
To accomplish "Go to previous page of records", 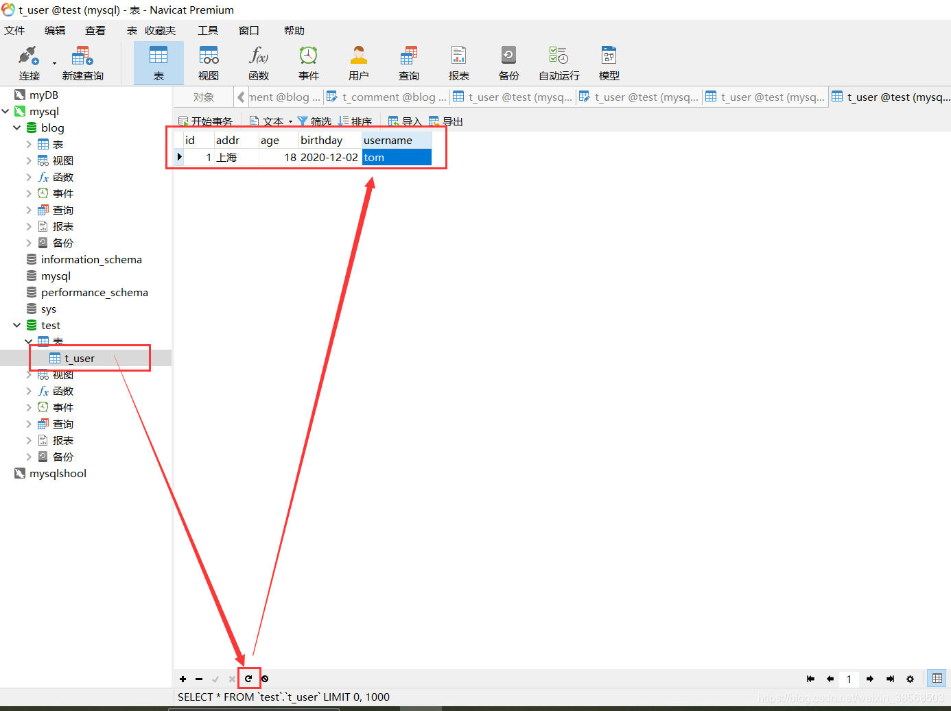I will click(830, 679).
